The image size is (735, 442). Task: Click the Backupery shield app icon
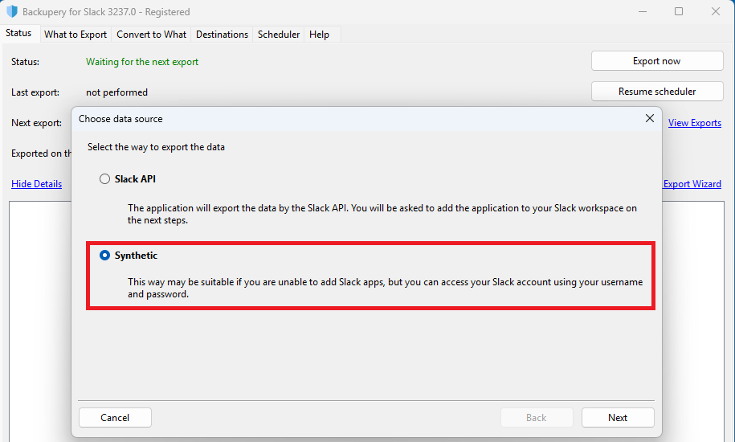12,12
